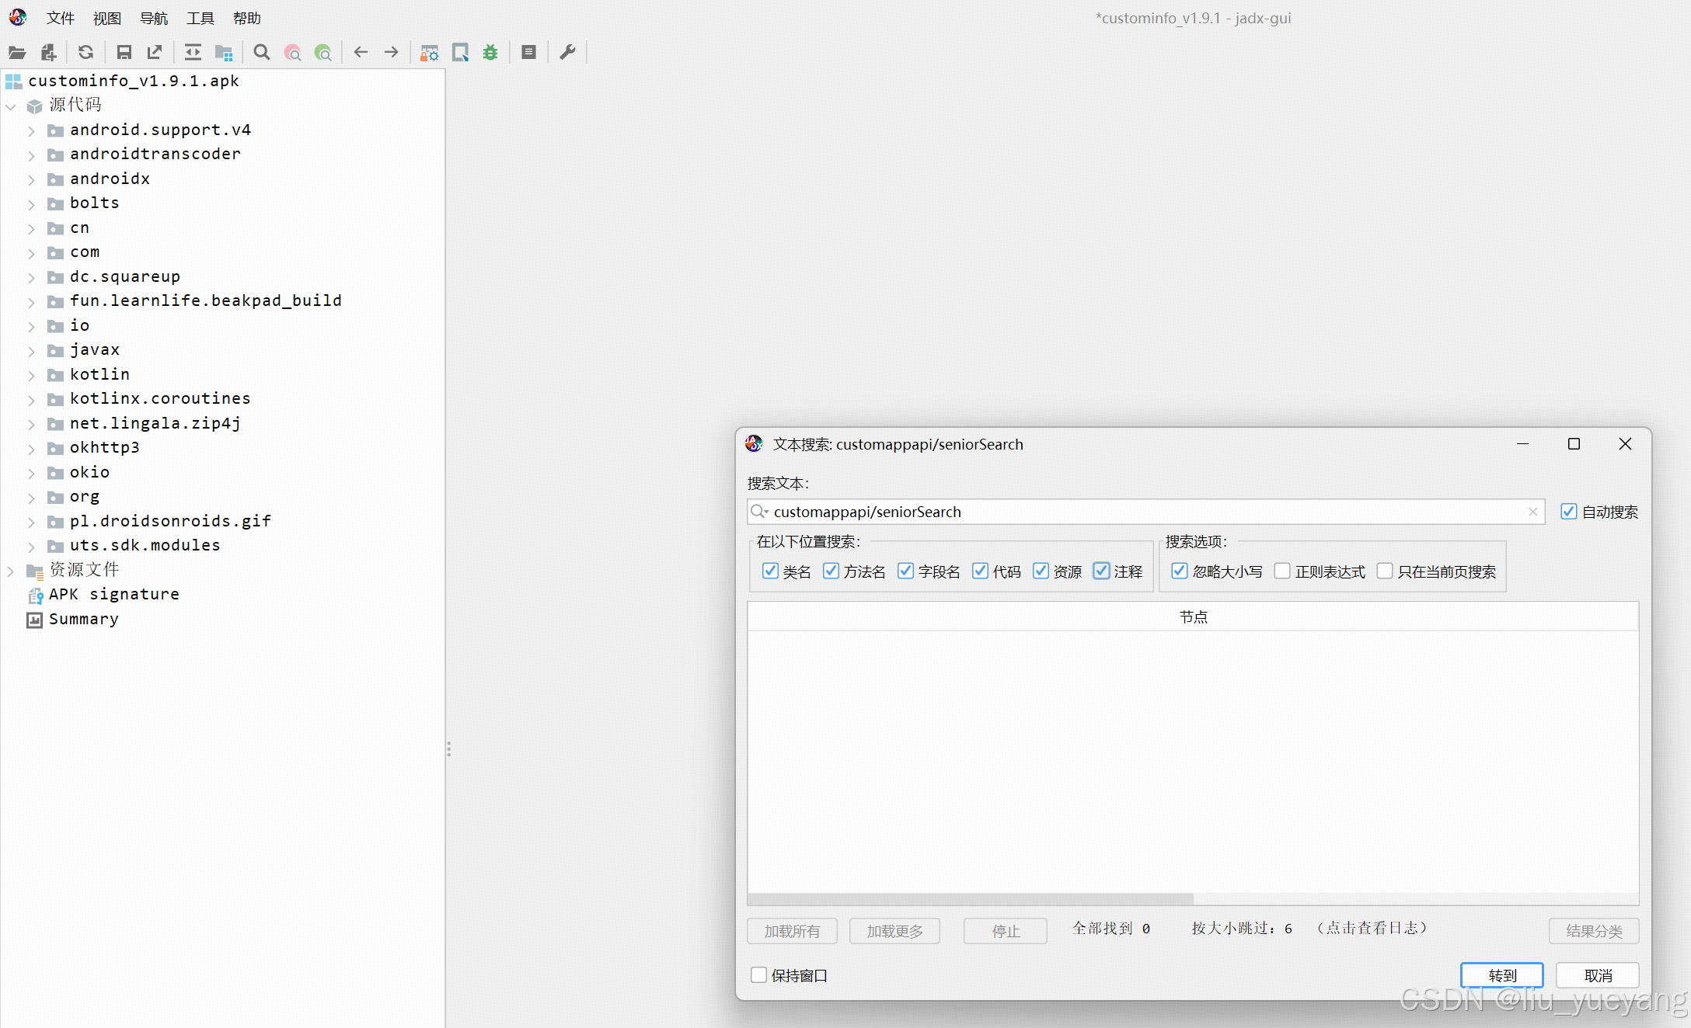Click the 加载所有 button

tap(792, 931)
